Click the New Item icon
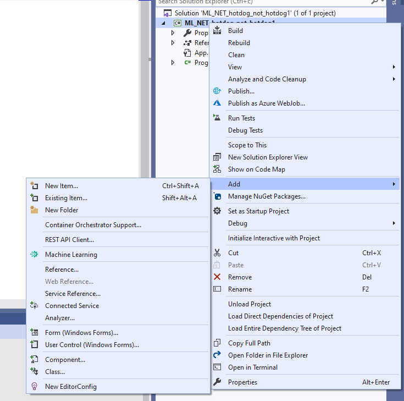The height and width of the screenshot is (401, 404). click(x=34, y=186)
